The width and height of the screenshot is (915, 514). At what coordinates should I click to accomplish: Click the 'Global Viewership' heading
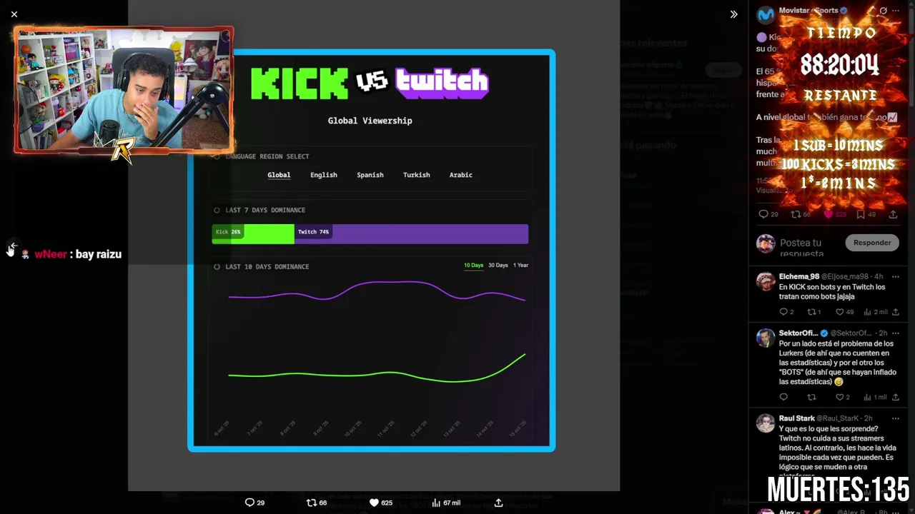click(370, 121)
